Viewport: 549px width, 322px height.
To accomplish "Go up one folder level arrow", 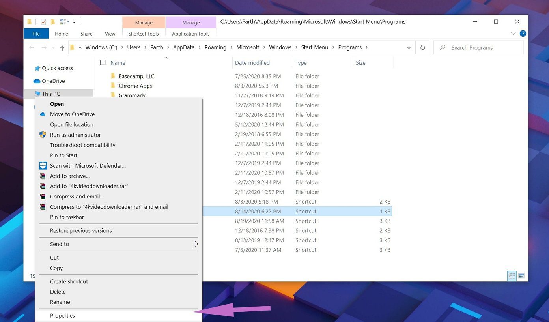I will [62, 47].
